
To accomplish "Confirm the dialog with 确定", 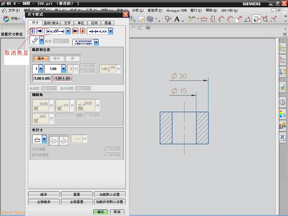I will tap(100, 212).
